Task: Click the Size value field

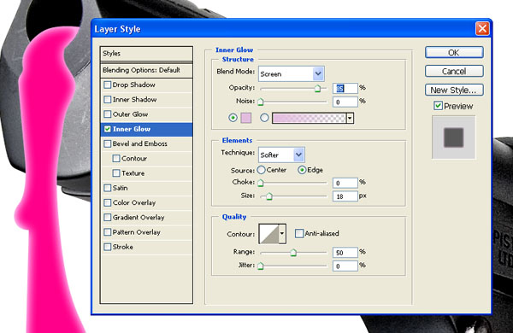Action: pyautogui.click(x=345, y=196)
